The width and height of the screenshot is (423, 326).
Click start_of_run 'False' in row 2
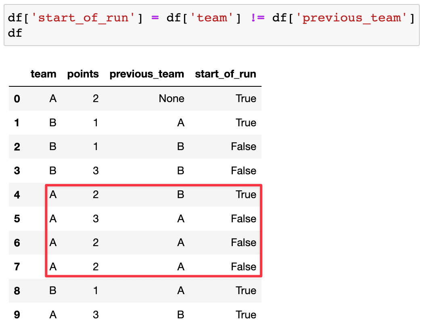pos(244,146)
